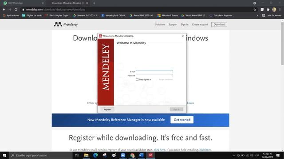Open the Calcula el ángulo bookmark

[x=222, y=15]
